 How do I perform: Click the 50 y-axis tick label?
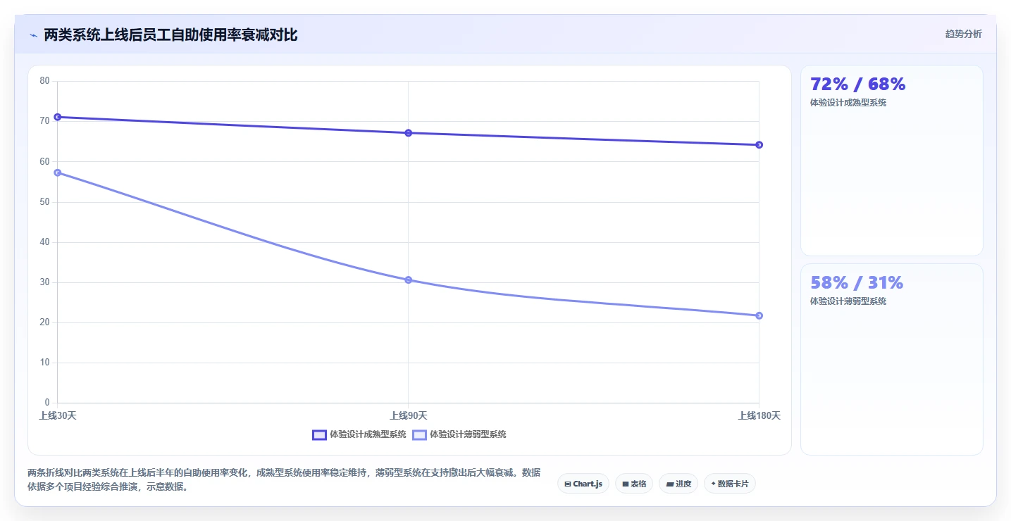click(x=44, y=202)
